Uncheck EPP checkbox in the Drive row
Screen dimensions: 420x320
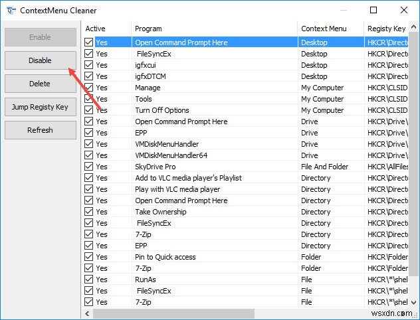88,132
